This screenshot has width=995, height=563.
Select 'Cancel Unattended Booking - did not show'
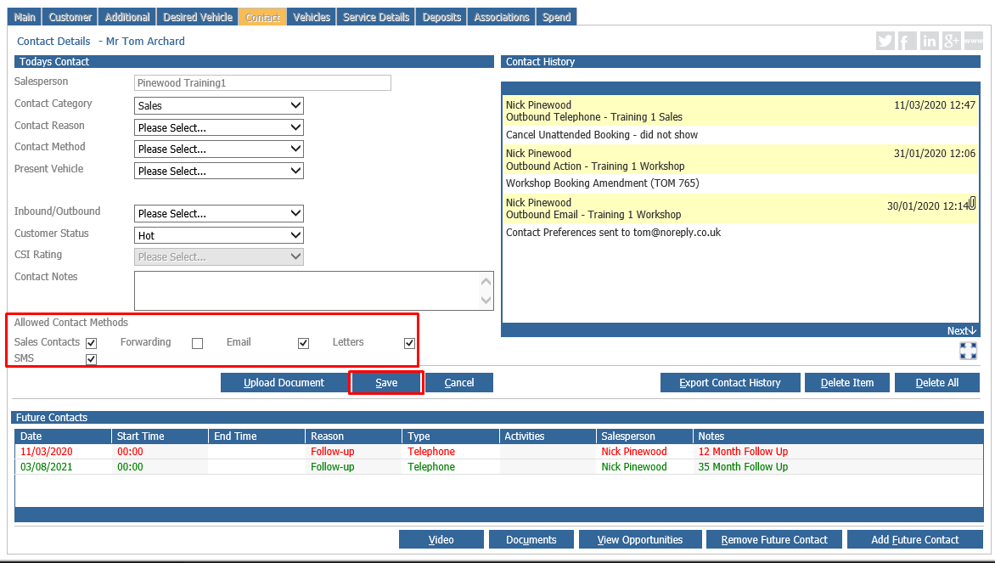[x=602, y=134]
